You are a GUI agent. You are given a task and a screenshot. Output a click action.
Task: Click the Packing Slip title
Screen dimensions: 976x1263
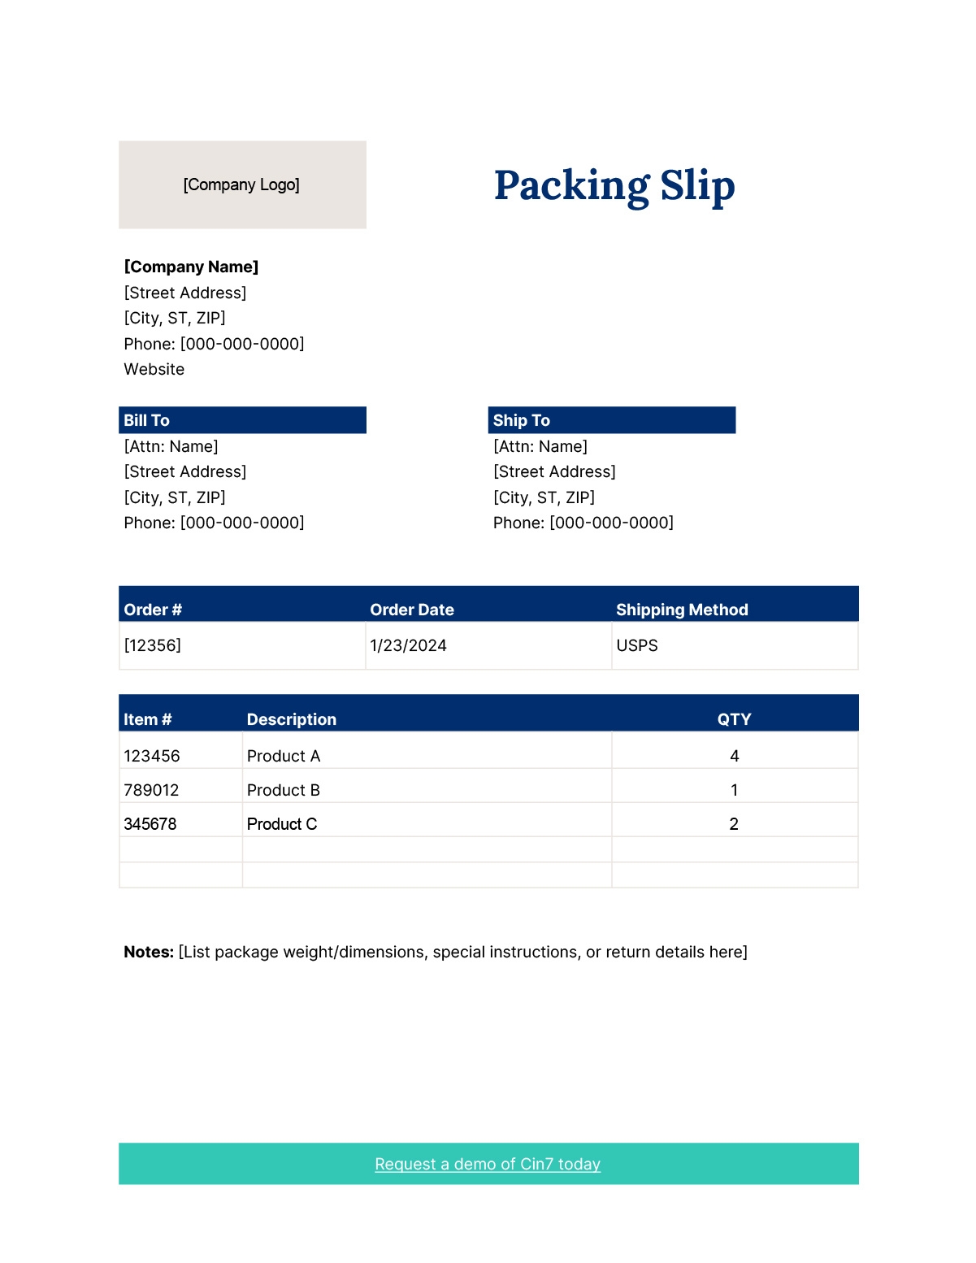click(x=614, y=185)
